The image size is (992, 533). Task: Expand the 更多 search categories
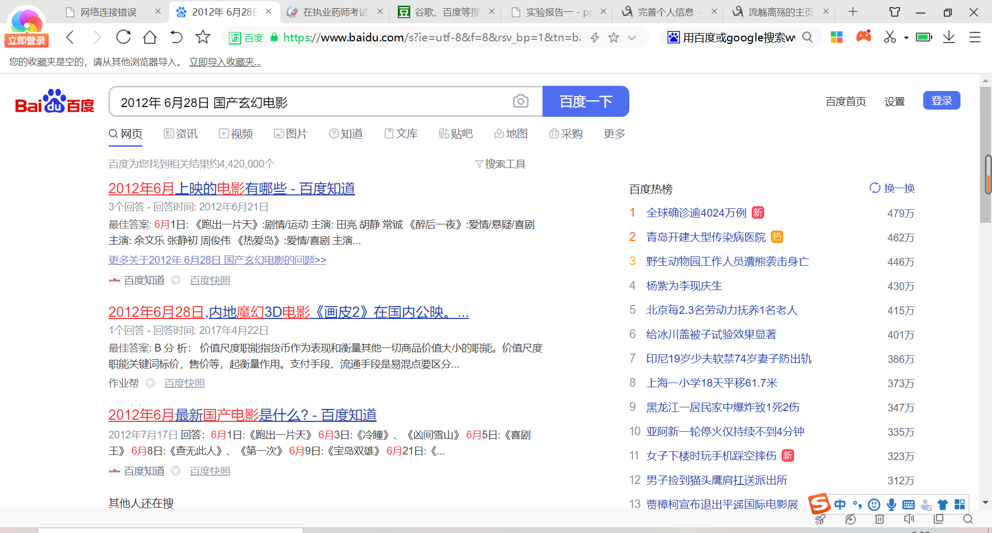tap(614, 134)
